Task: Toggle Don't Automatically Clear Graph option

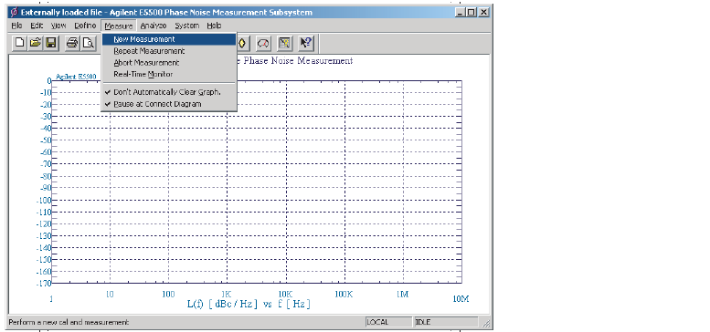Action: [x=169, y=92]
